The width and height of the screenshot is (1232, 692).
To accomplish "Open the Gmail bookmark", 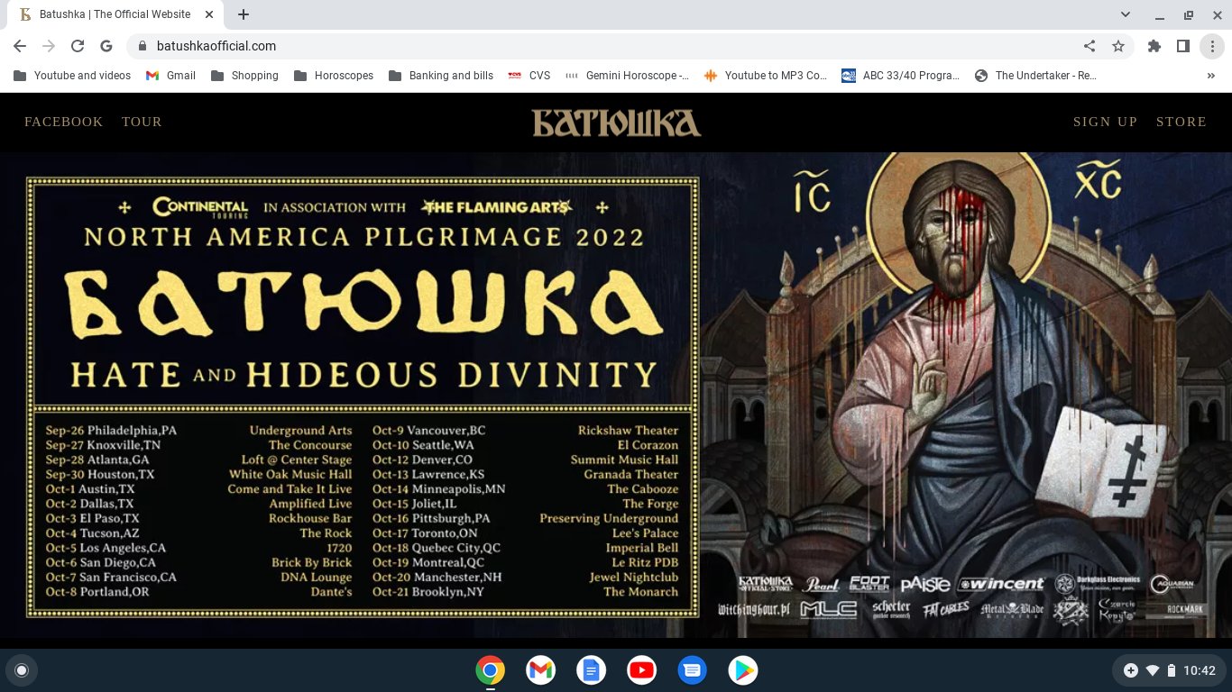I will click(x=171, y=76).
